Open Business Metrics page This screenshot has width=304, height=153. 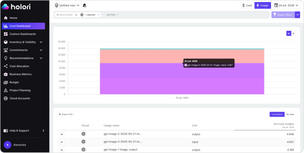pos(20,74)
